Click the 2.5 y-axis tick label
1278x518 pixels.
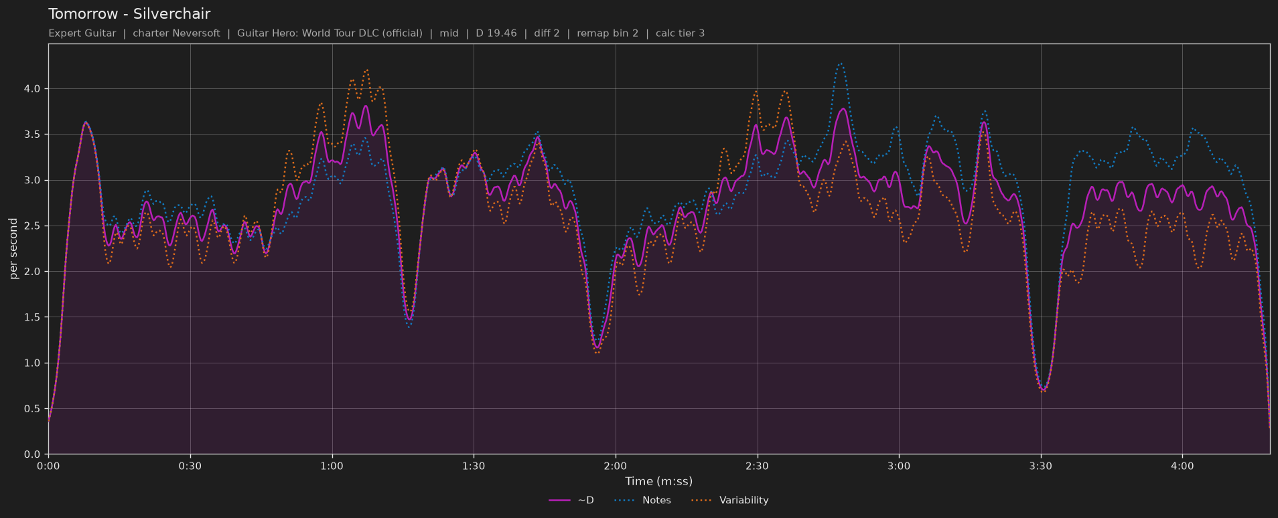pos(32,226)
